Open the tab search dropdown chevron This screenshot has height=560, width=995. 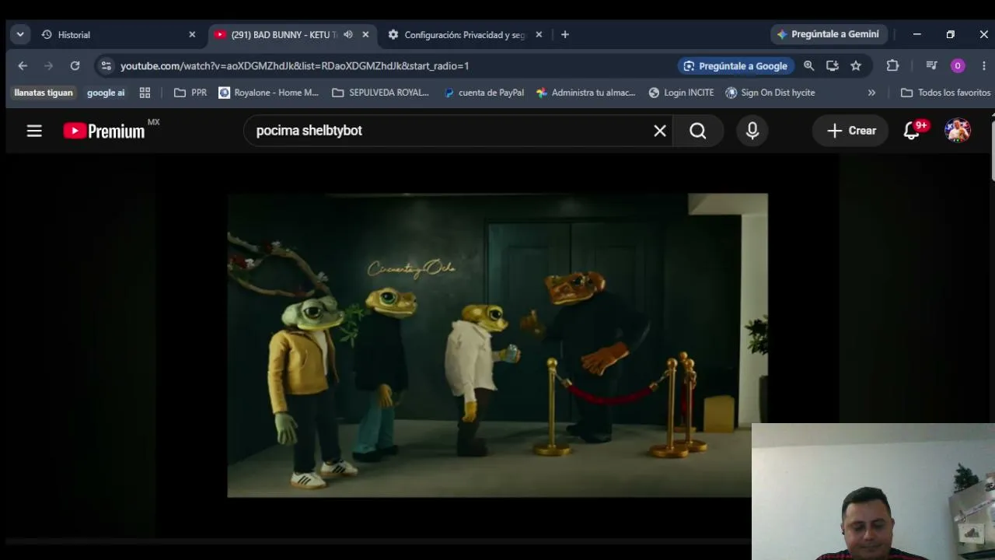coord(20,34)
